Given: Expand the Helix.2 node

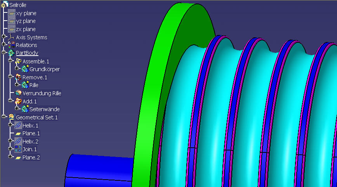Looking at the screenshot, I should pyautogui.click(x=10, y=141).
